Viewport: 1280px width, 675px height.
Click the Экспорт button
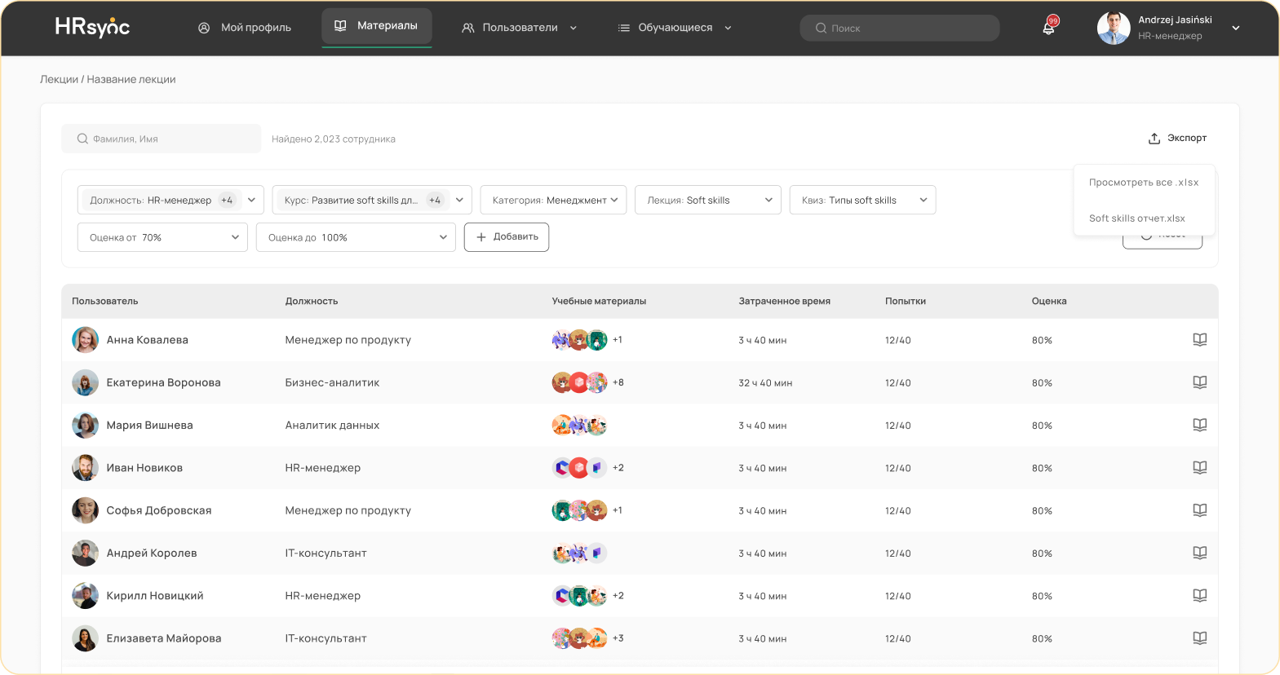1177,139
